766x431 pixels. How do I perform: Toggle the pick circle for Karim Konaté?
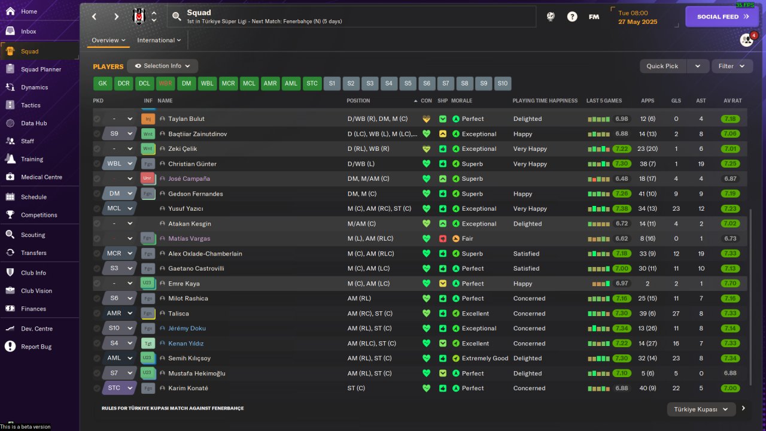tap(97, 388)
